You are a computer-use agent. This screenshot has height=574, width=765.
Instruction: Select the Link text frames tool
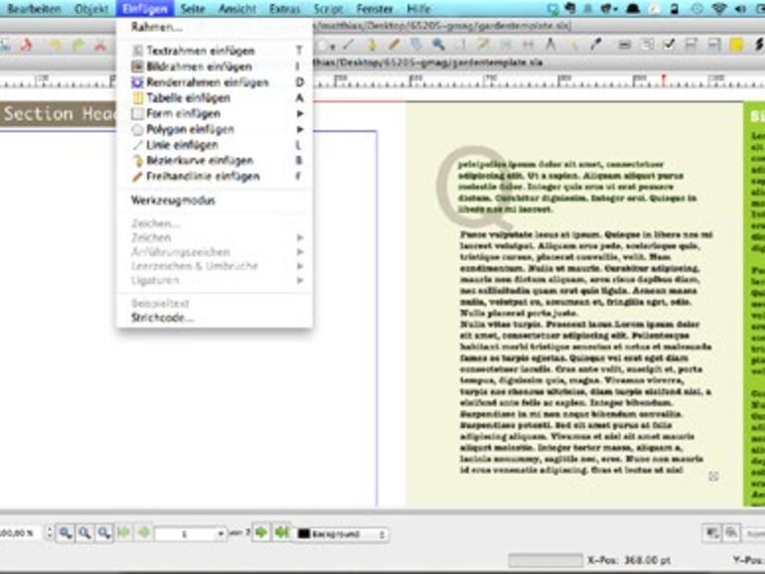click(506, 45)
